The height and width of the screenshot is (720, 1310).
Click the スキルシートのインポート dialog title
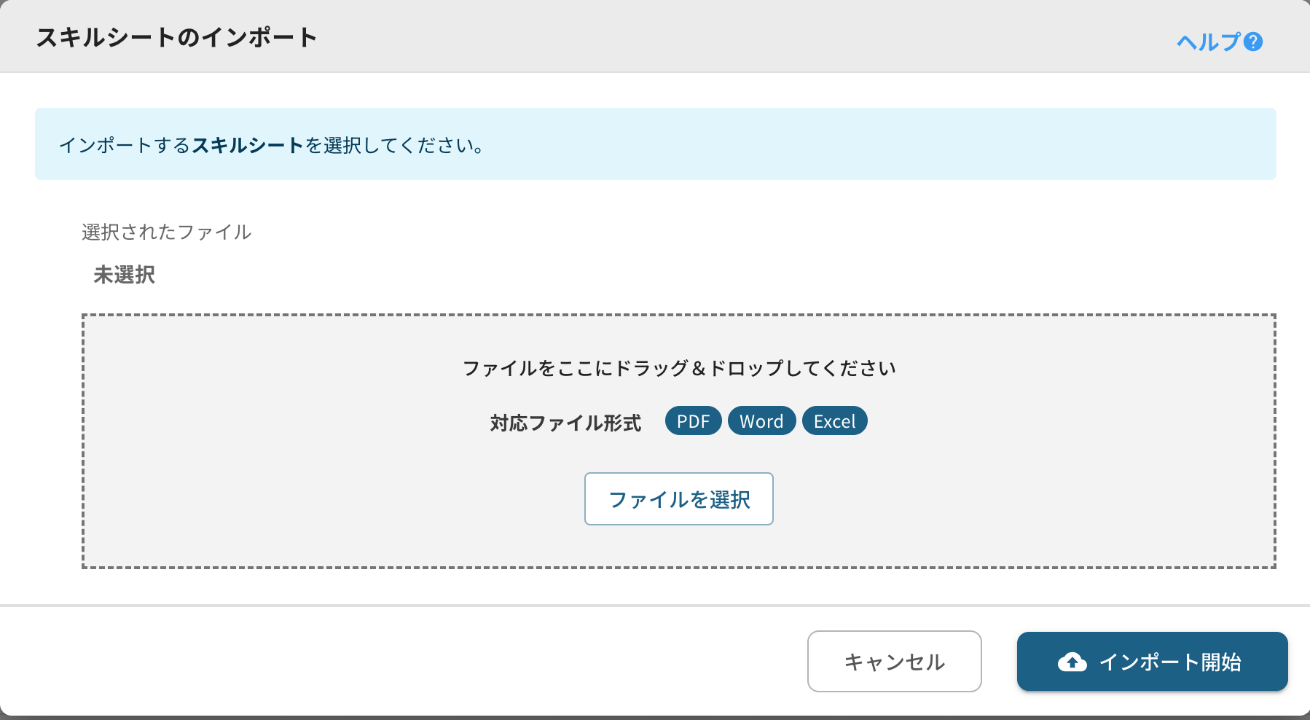click(x=176, y=37)
